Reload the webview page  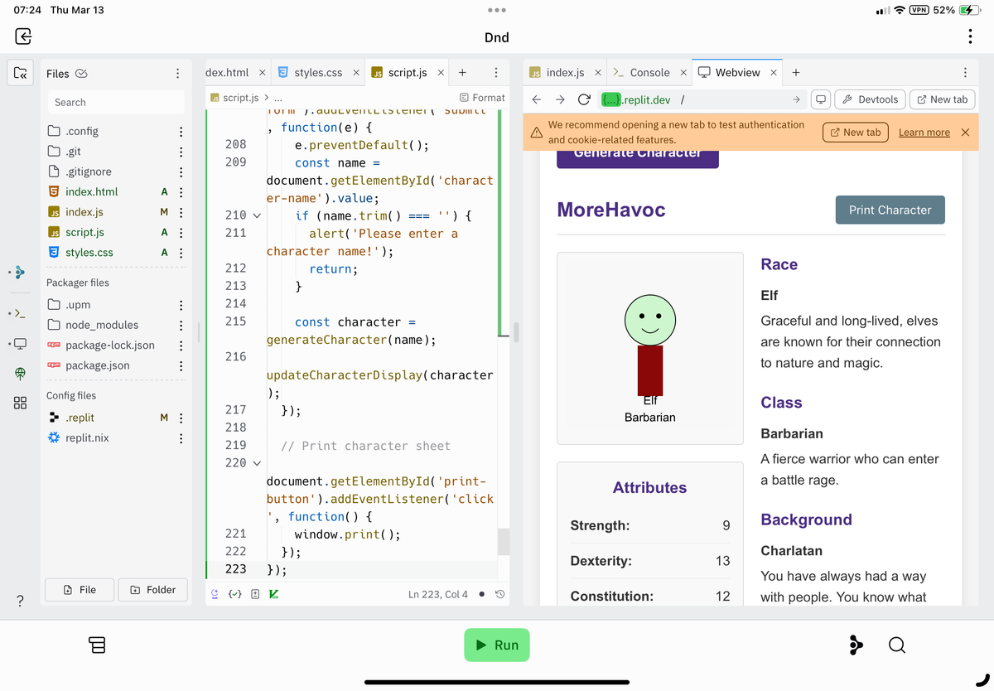pyautogui.click(x=583, y=99)
